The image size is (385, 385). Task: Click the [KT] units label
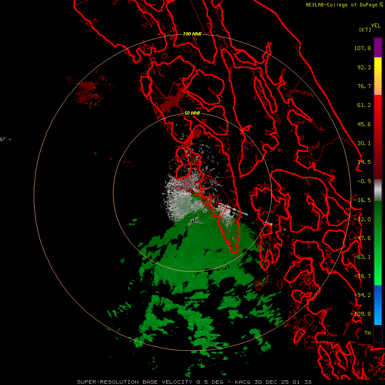[x=365, y=30]
